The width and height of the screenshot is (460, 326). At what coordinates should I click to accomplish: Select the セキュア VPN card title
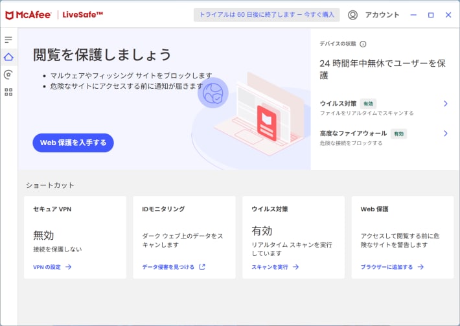[52, 209]
